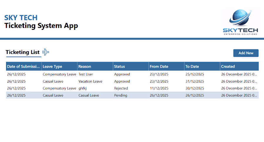Image resolution: width=264 pixels, height=142 pixels.
Task: Click the 31/12/2025 To Date cell
Action: click(195, 81)
